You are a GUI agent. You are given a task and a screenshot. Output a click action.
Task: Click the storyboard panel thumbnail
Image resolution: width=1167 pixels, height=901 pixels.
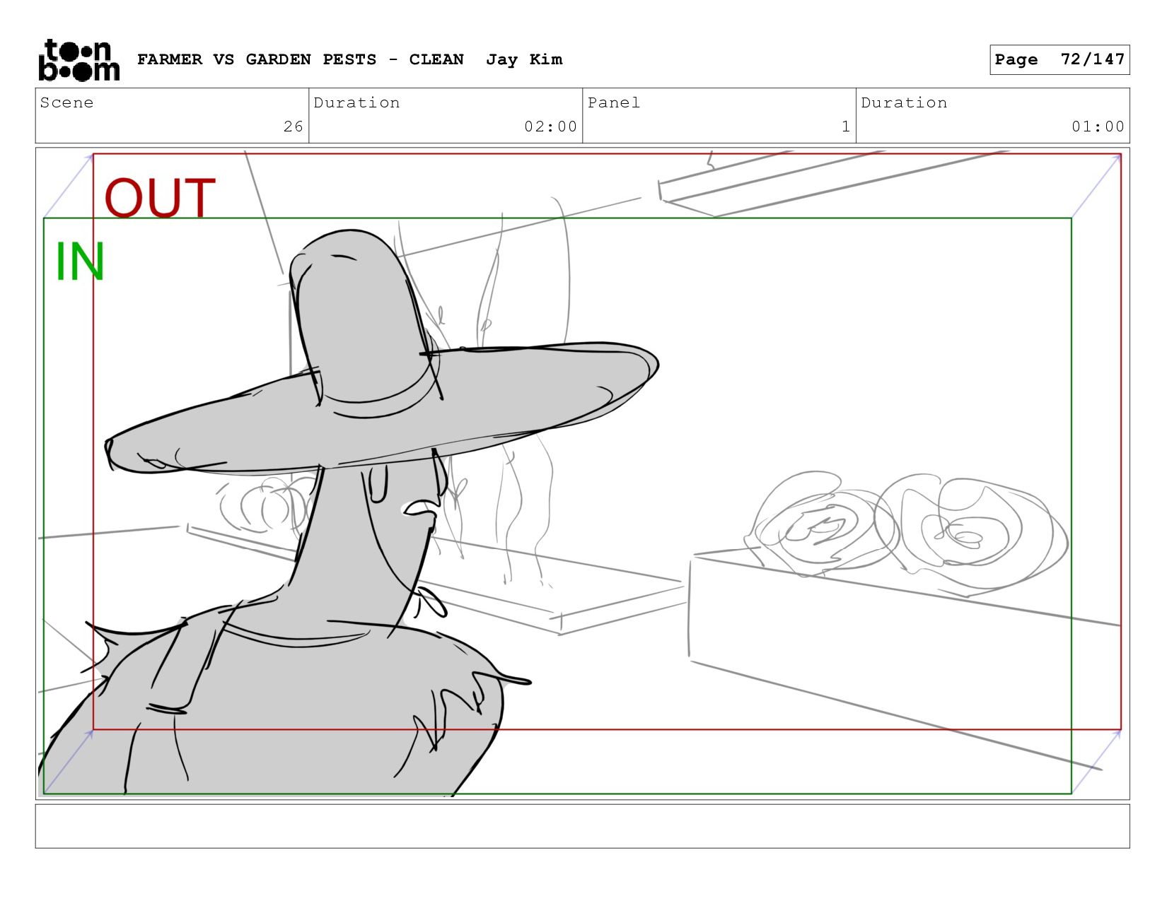pyautogui.click(x=582, y=473)
